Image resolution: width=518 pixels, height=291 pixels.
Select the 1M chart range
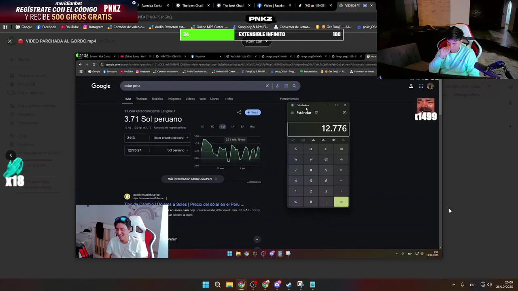(223, 127)
